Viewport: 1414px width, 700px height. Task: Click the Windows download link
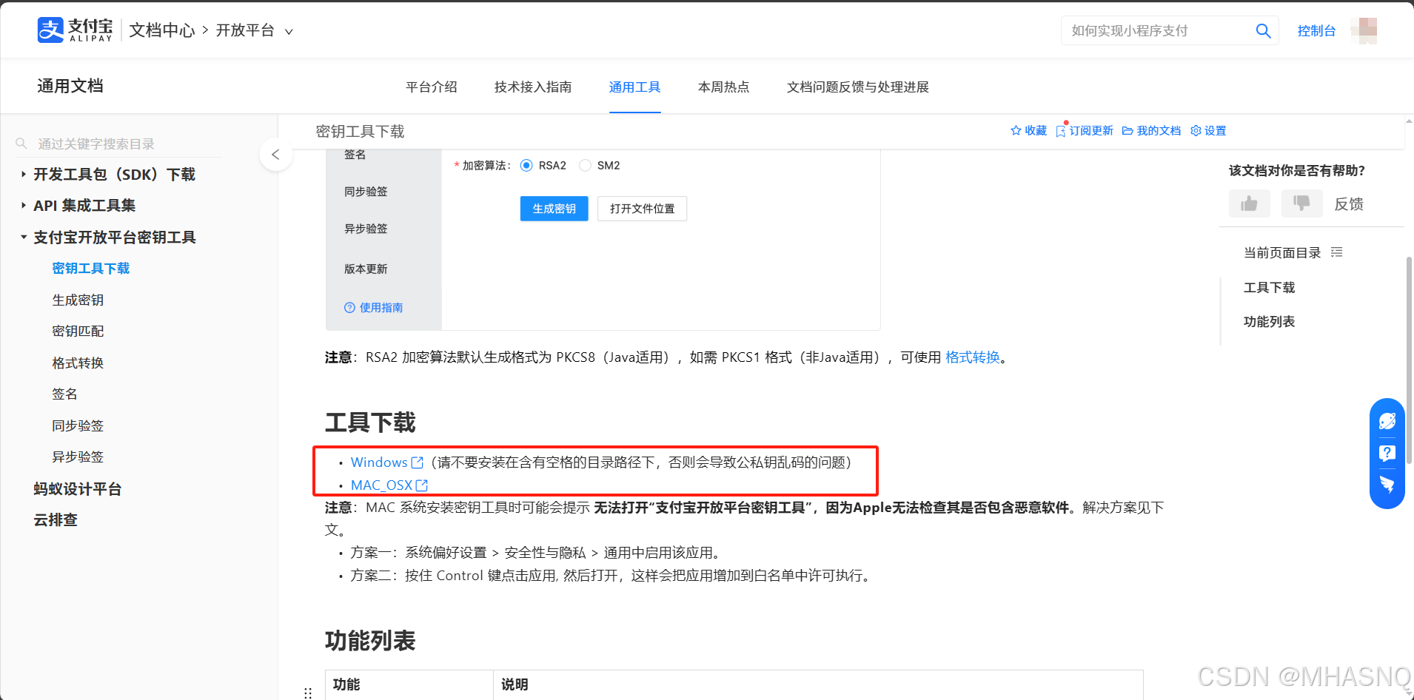(379, 462)
